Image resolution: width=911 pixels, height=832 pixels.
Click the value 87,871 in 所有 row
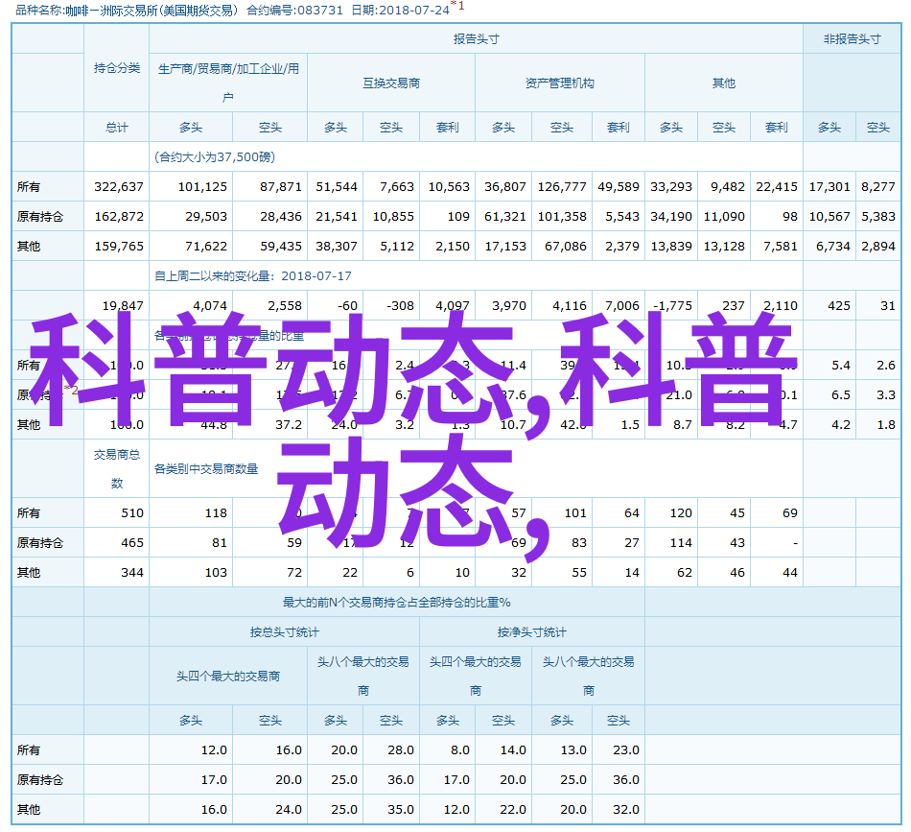point(281,186)
